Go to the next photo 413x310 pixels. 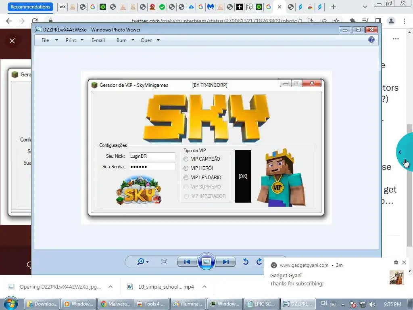(226, 262)
